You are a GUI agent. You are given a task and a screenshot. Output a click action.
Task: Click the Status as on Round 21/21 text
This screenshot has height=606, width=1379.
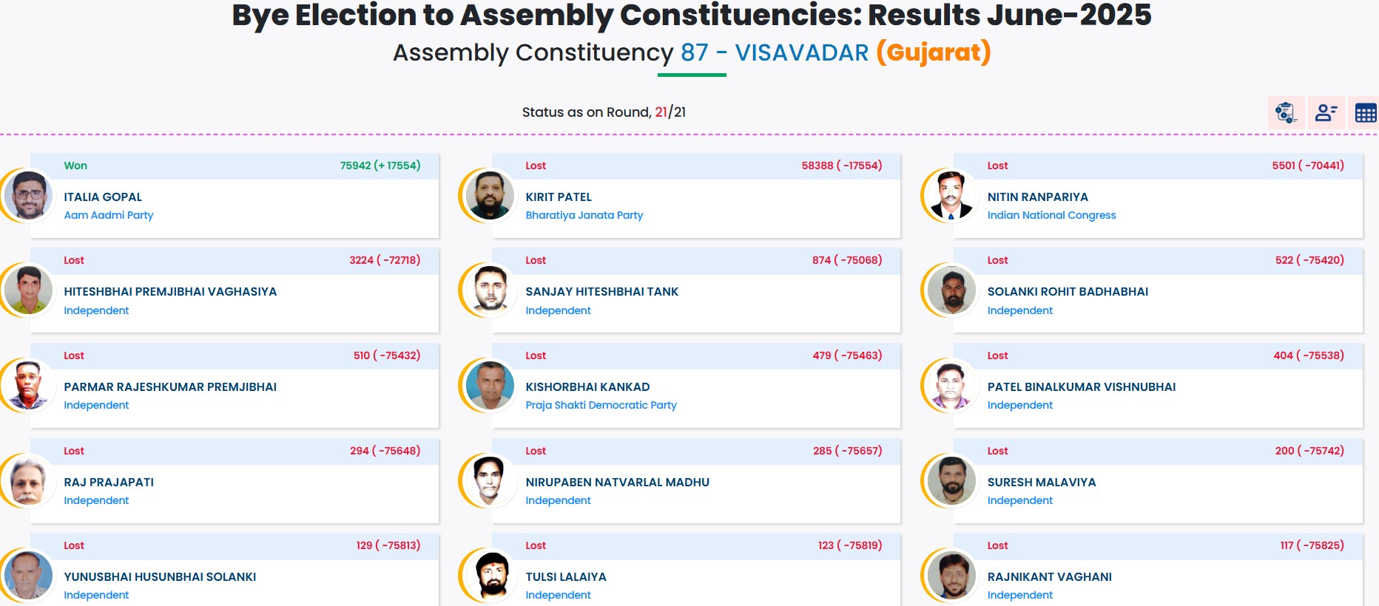(604, 112)
